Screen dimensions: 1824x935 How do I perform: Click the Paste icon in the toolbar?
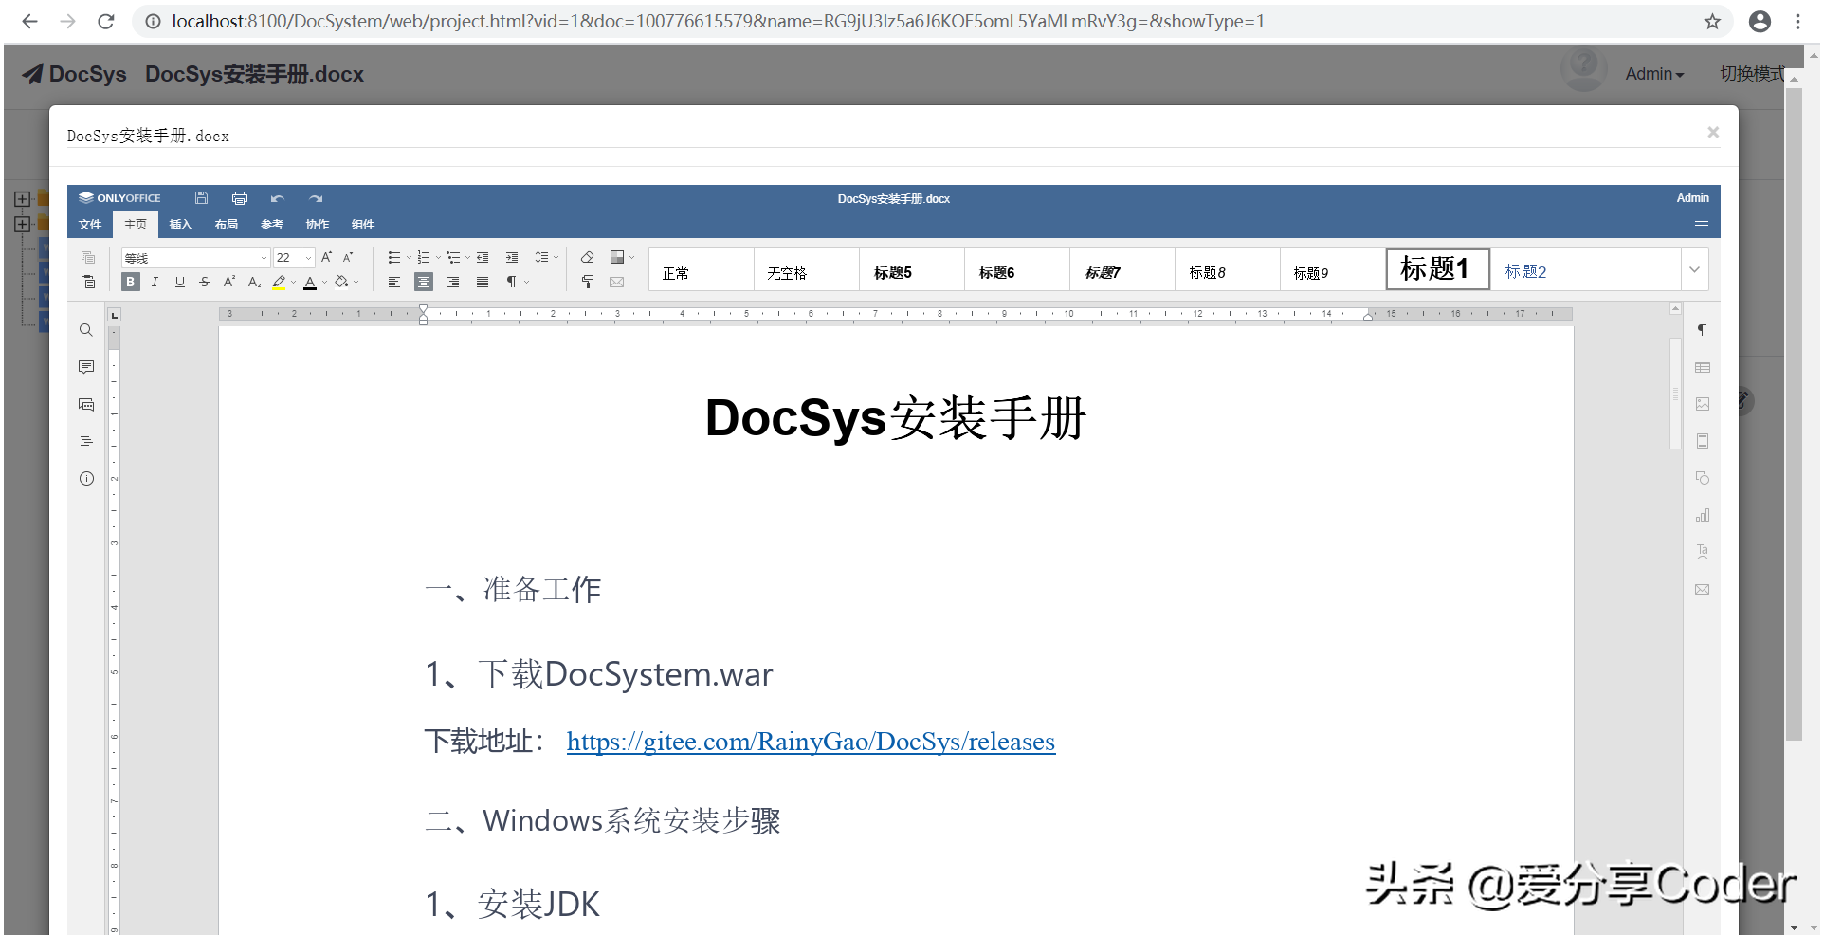pyautogui.click(x=88, y=282)
